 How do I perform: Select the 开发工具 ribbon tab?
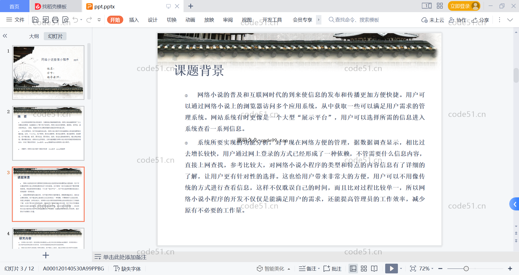[272, 20]
